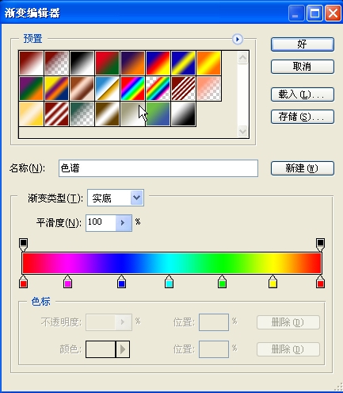Select the transparent stripes gradient preset
Screen dimensions: 343x393
[183, 88]
